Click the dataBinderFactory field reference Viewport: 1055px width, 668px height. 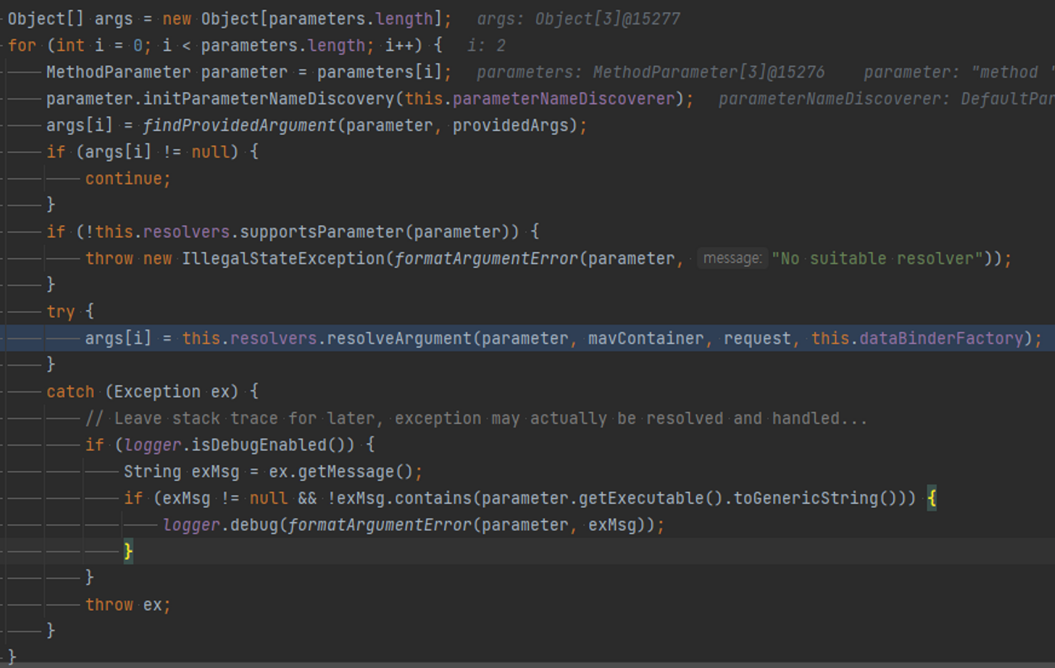pos(941,338)
